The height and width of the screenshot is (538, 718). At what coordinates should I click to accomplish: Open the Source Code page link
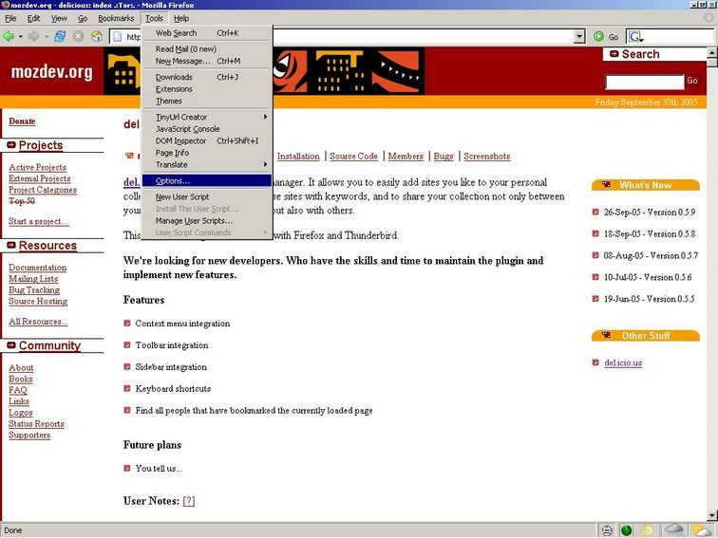353,156
